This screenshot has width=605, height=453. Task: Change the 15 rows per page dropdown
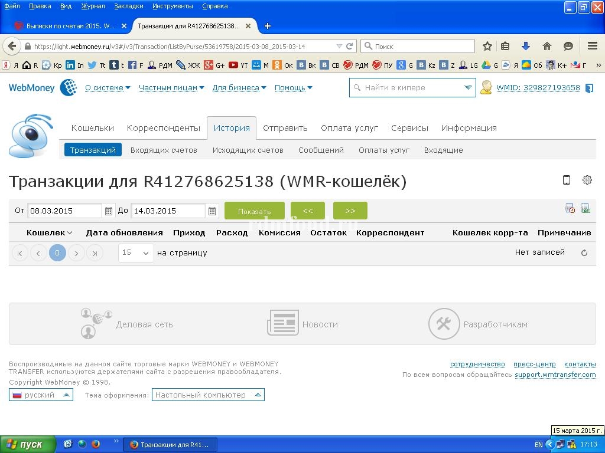(136, 252)
